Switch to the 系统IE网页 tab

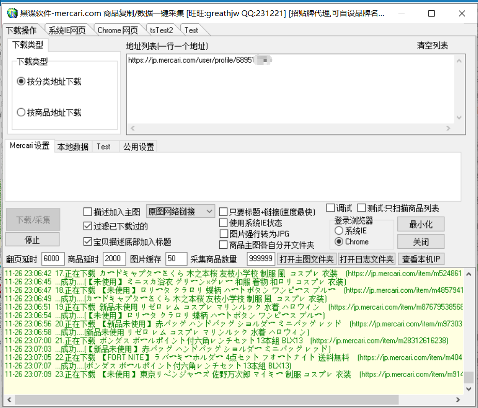(67, 30)
